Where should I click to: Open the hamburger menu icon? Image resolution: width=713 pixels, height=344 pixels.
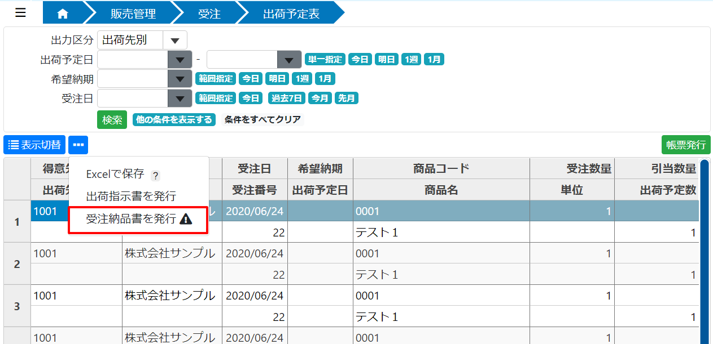[21, 13]
